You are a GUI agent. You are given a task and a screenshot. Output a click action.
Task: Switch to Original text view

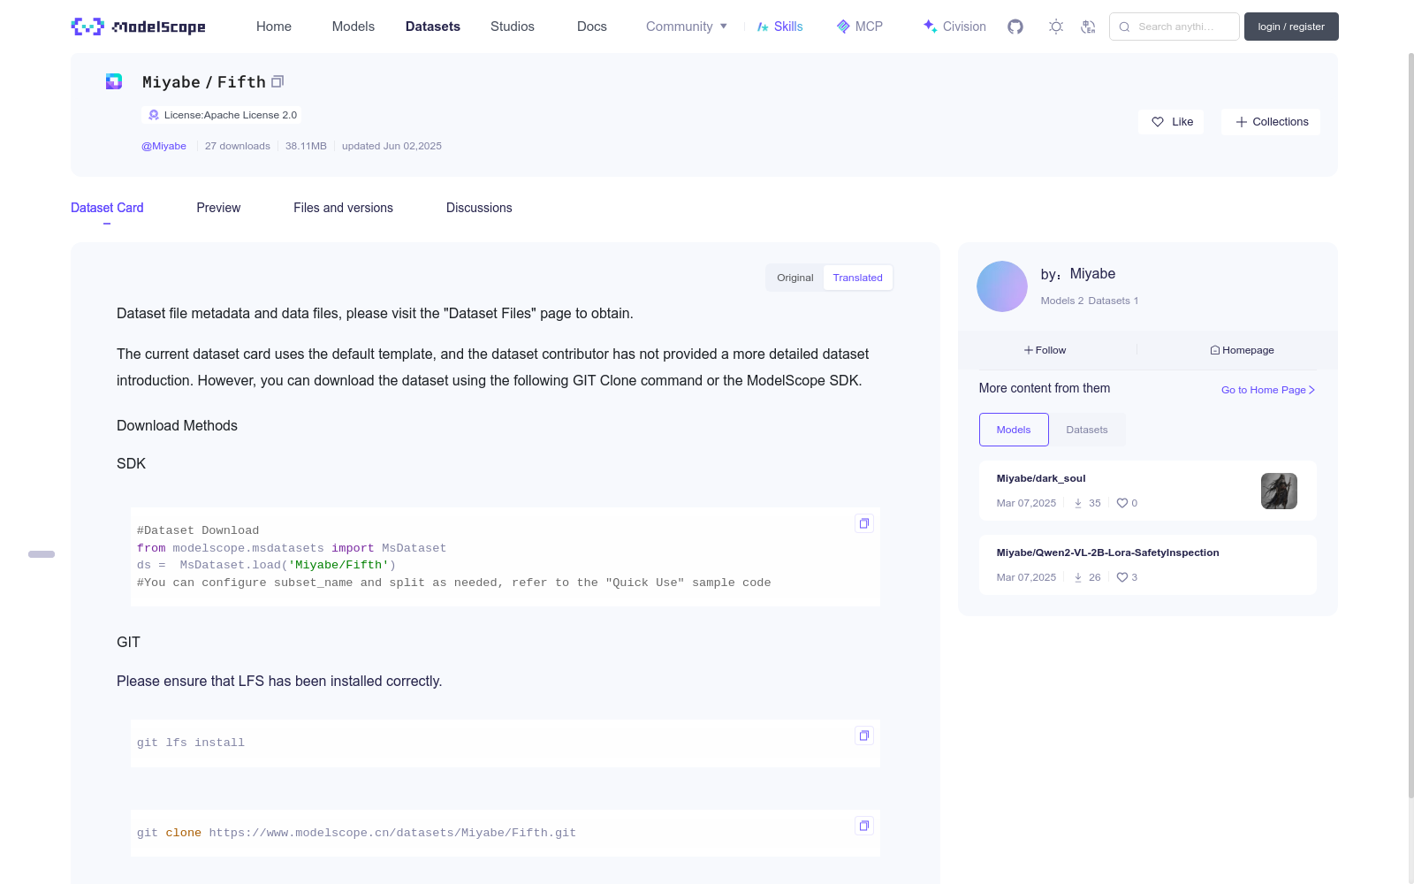click(795, 278)
